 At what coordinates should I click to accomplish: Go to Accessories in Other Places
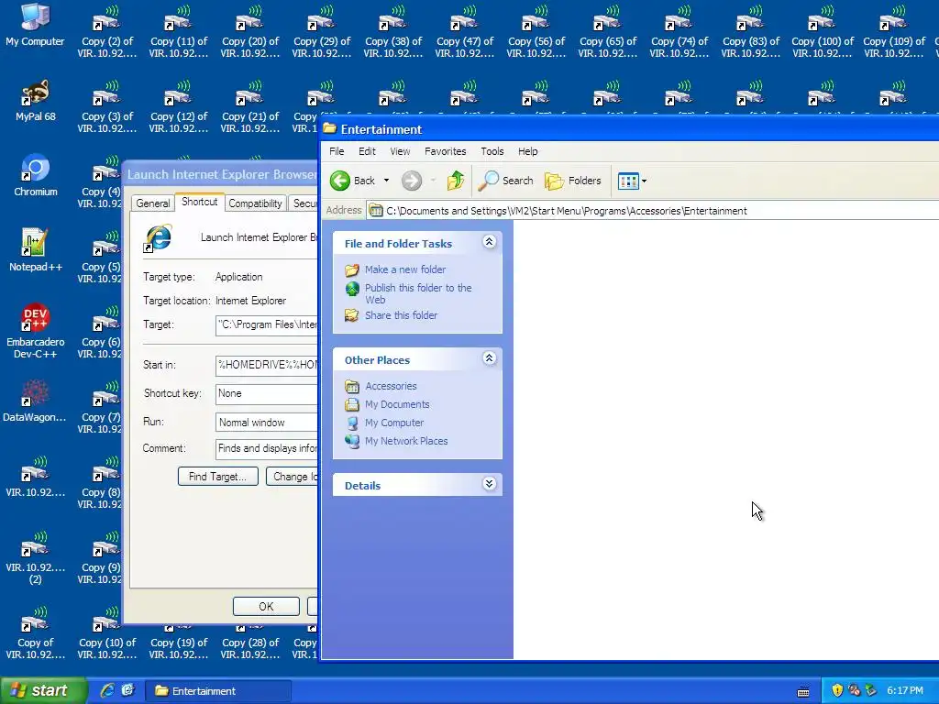click(391, 386)
